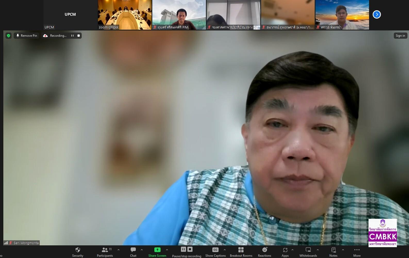The image size is (409, 258).
Task: Pause the cloud recording indicator
Action: click(72, 36)
